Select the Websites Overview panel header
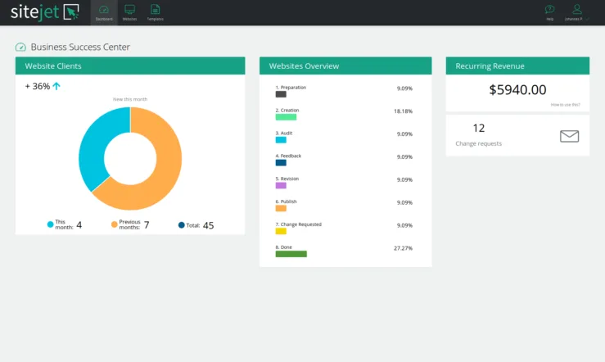This screenshot has height=362, width=605. point(345,66)
